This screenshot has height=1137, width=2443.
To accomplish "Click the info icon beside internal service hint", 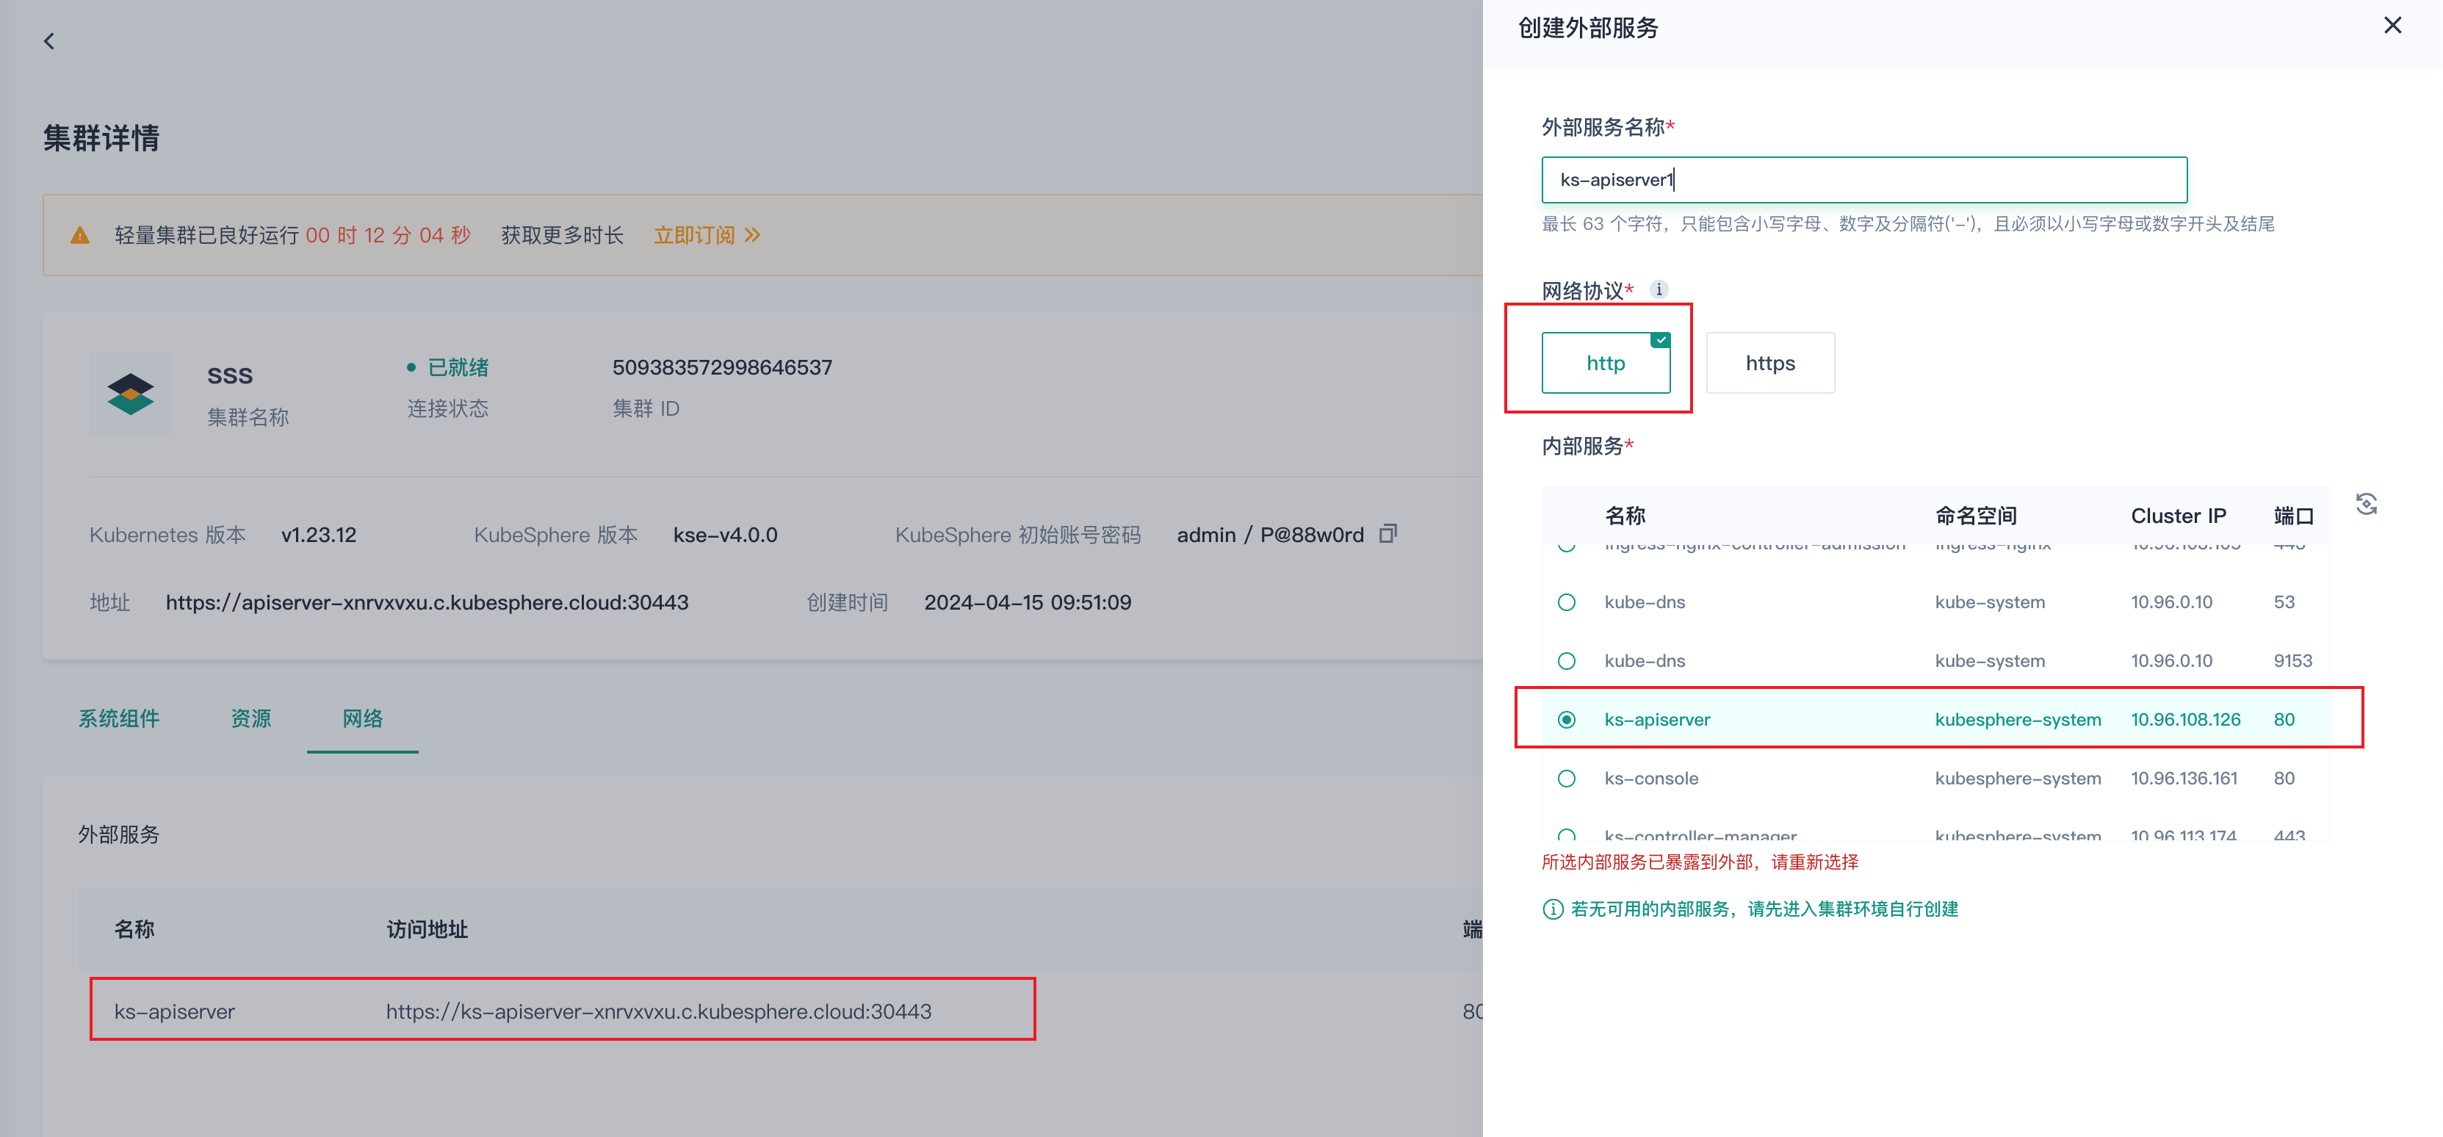I will pos(1553,909).
